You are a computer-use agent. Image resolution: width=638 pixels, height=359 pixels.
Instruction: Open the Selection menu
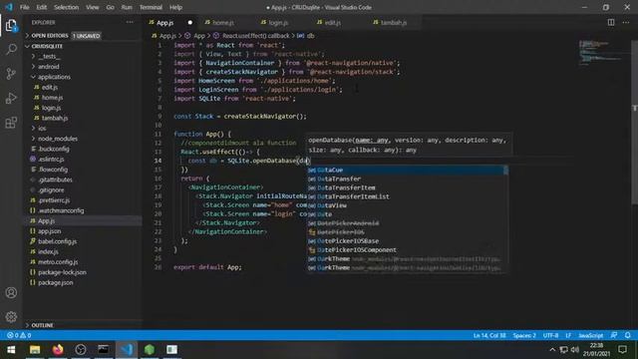pos(66,7)
